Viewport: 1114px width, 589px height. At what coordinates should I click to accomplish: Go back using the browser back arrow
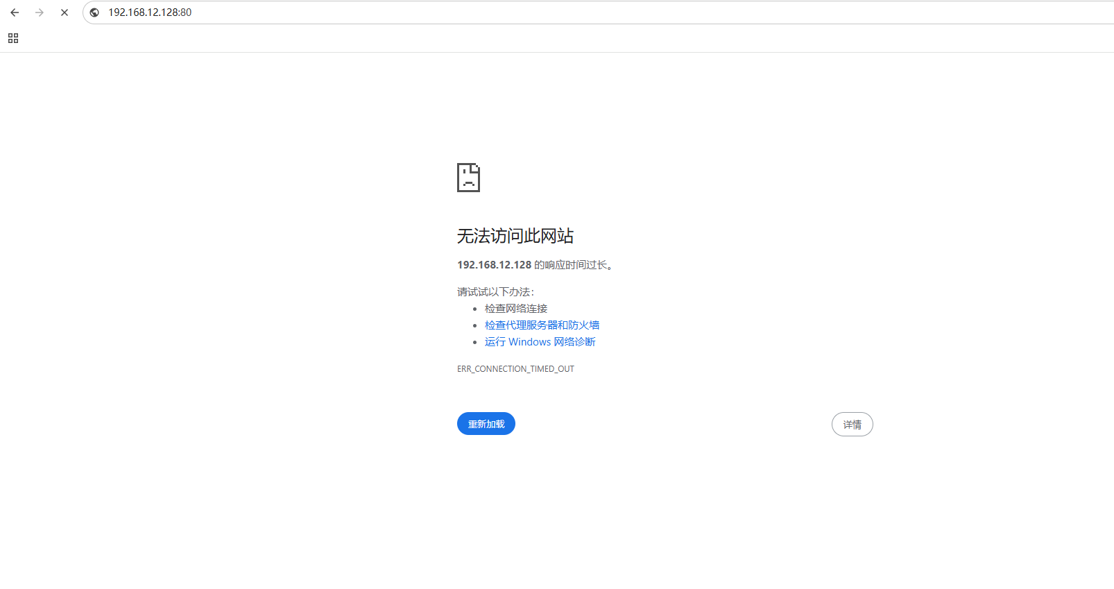15,12
